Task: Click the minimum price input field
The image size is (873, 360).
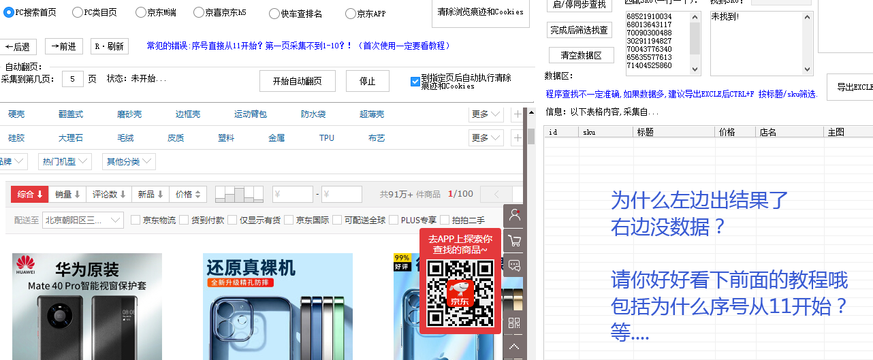Action: (293, 195)
